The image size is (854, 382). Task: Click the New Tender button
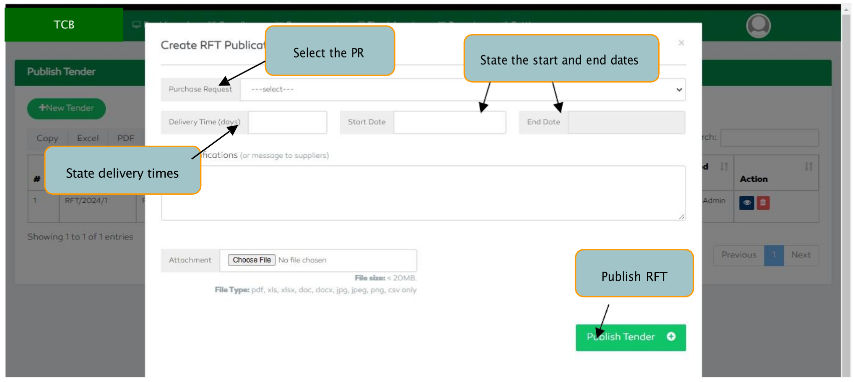pos(67,108)
